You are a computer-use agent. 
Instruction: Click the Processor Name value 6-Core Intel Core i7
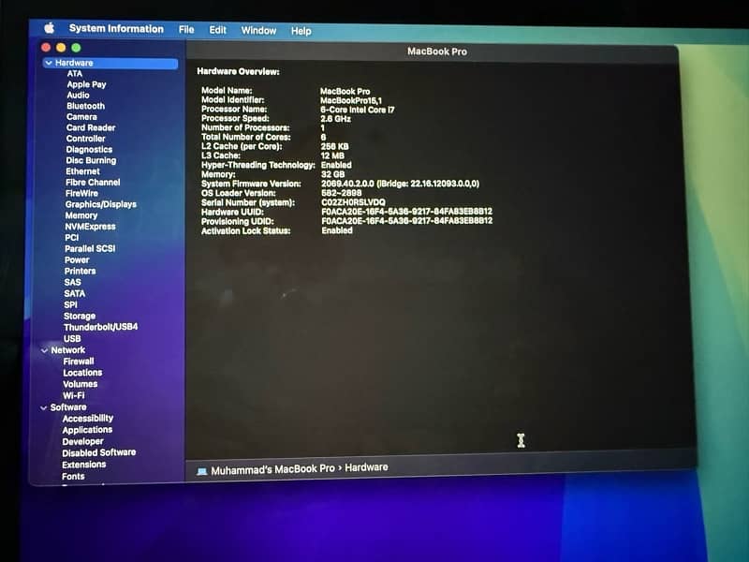pyautogui.click(x=358, y=110)
